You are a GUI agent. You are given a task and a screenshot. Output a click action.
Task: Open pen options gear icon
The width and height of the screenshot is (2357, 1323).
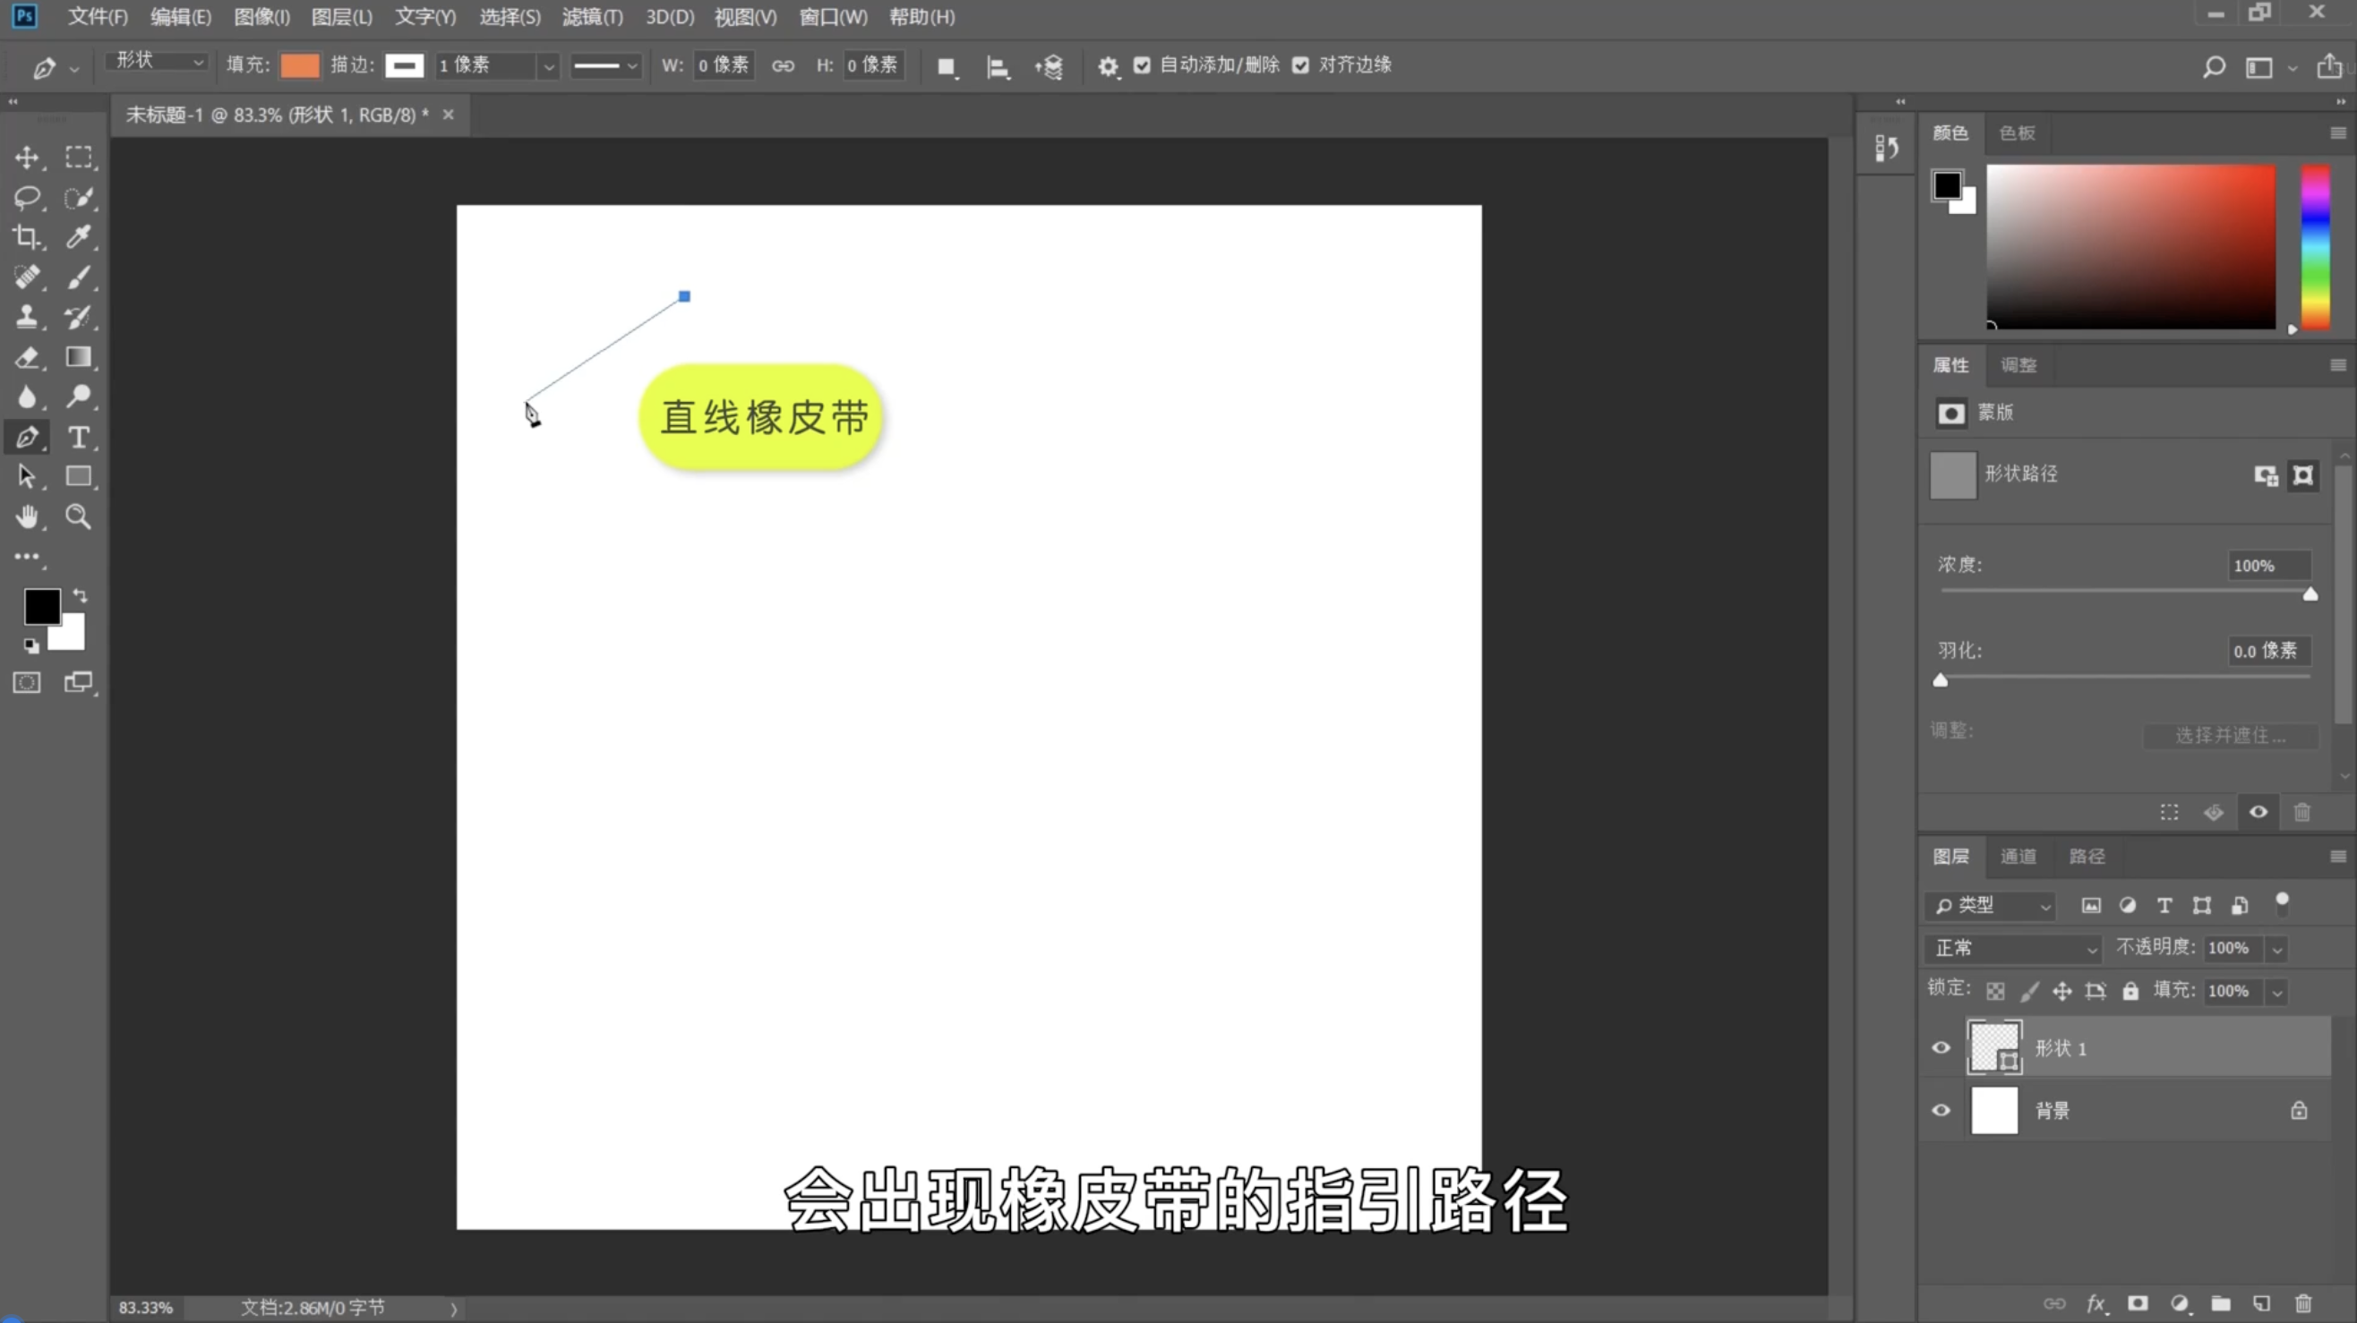(x=1107, y=66)
